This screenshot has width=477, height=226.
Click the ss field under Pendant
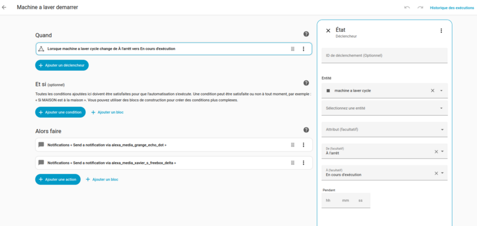(361, 200)
